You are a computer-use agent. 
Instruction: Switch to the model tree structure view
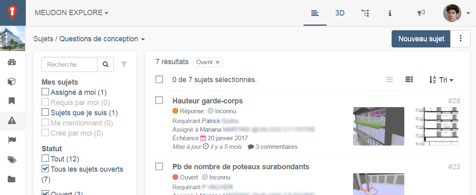pos(365,13)
